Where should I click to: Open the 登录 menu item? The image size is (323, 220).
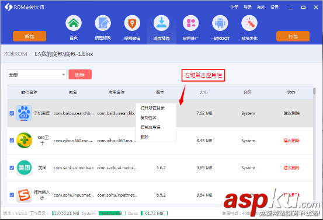click(x=248, y=8)
